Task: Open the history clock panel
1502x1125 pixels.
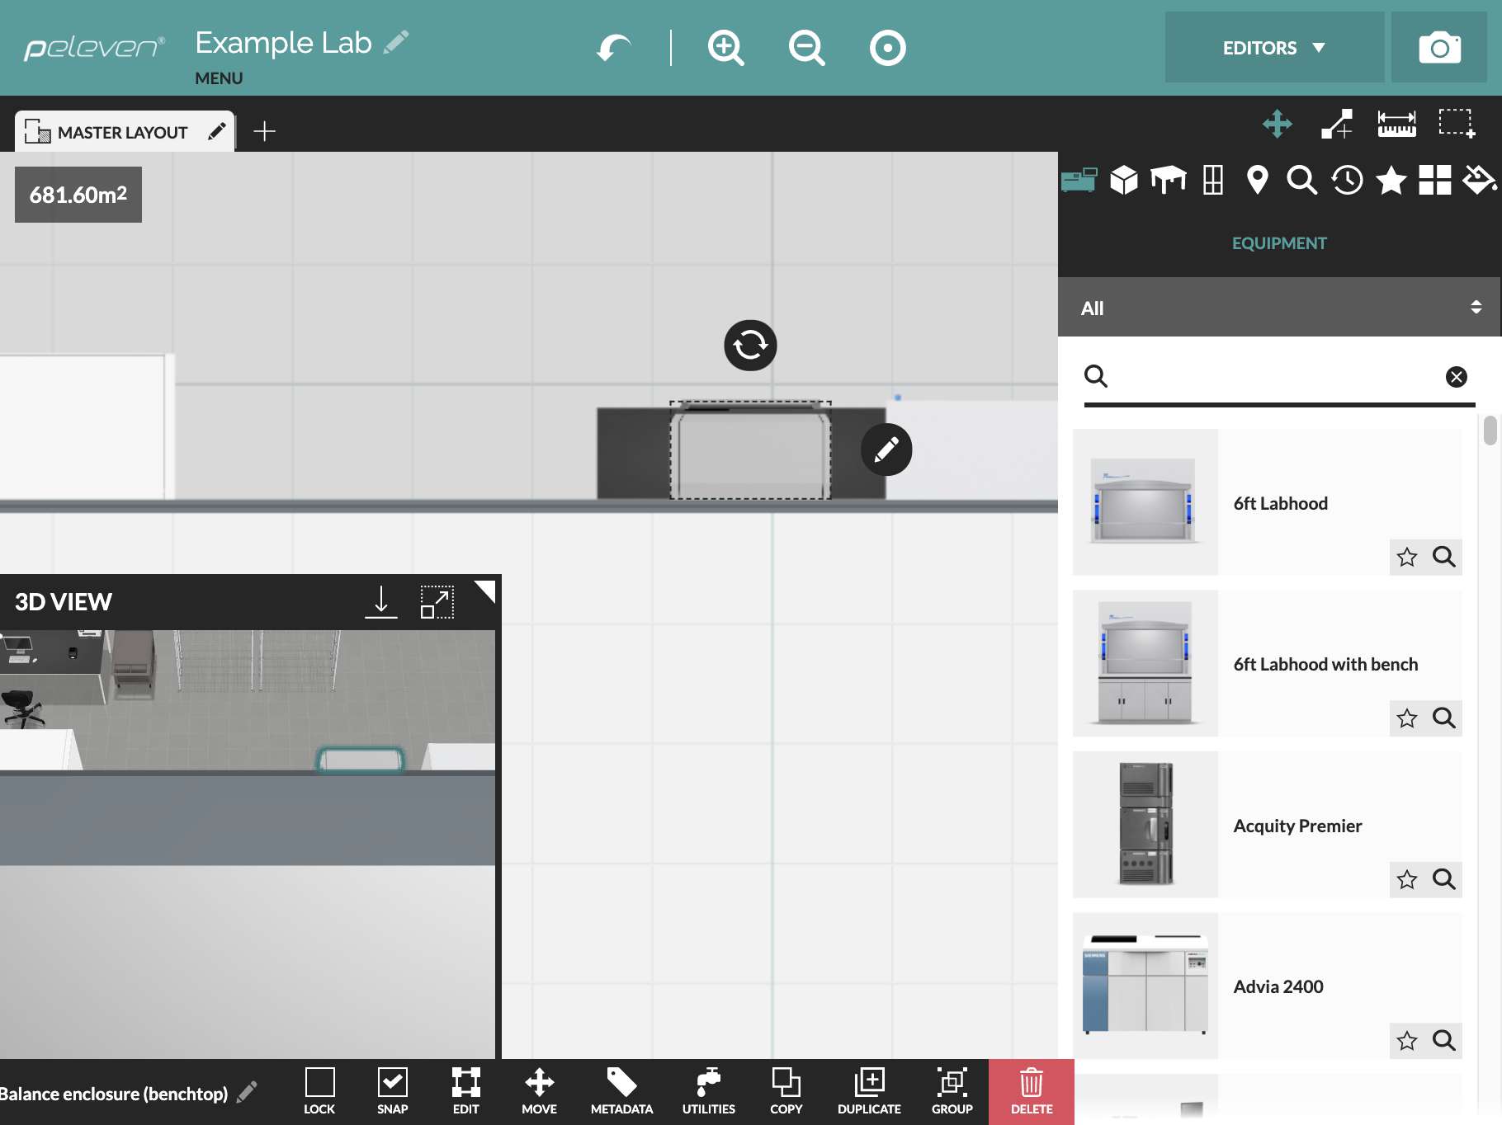Action: click(1347, 179)
